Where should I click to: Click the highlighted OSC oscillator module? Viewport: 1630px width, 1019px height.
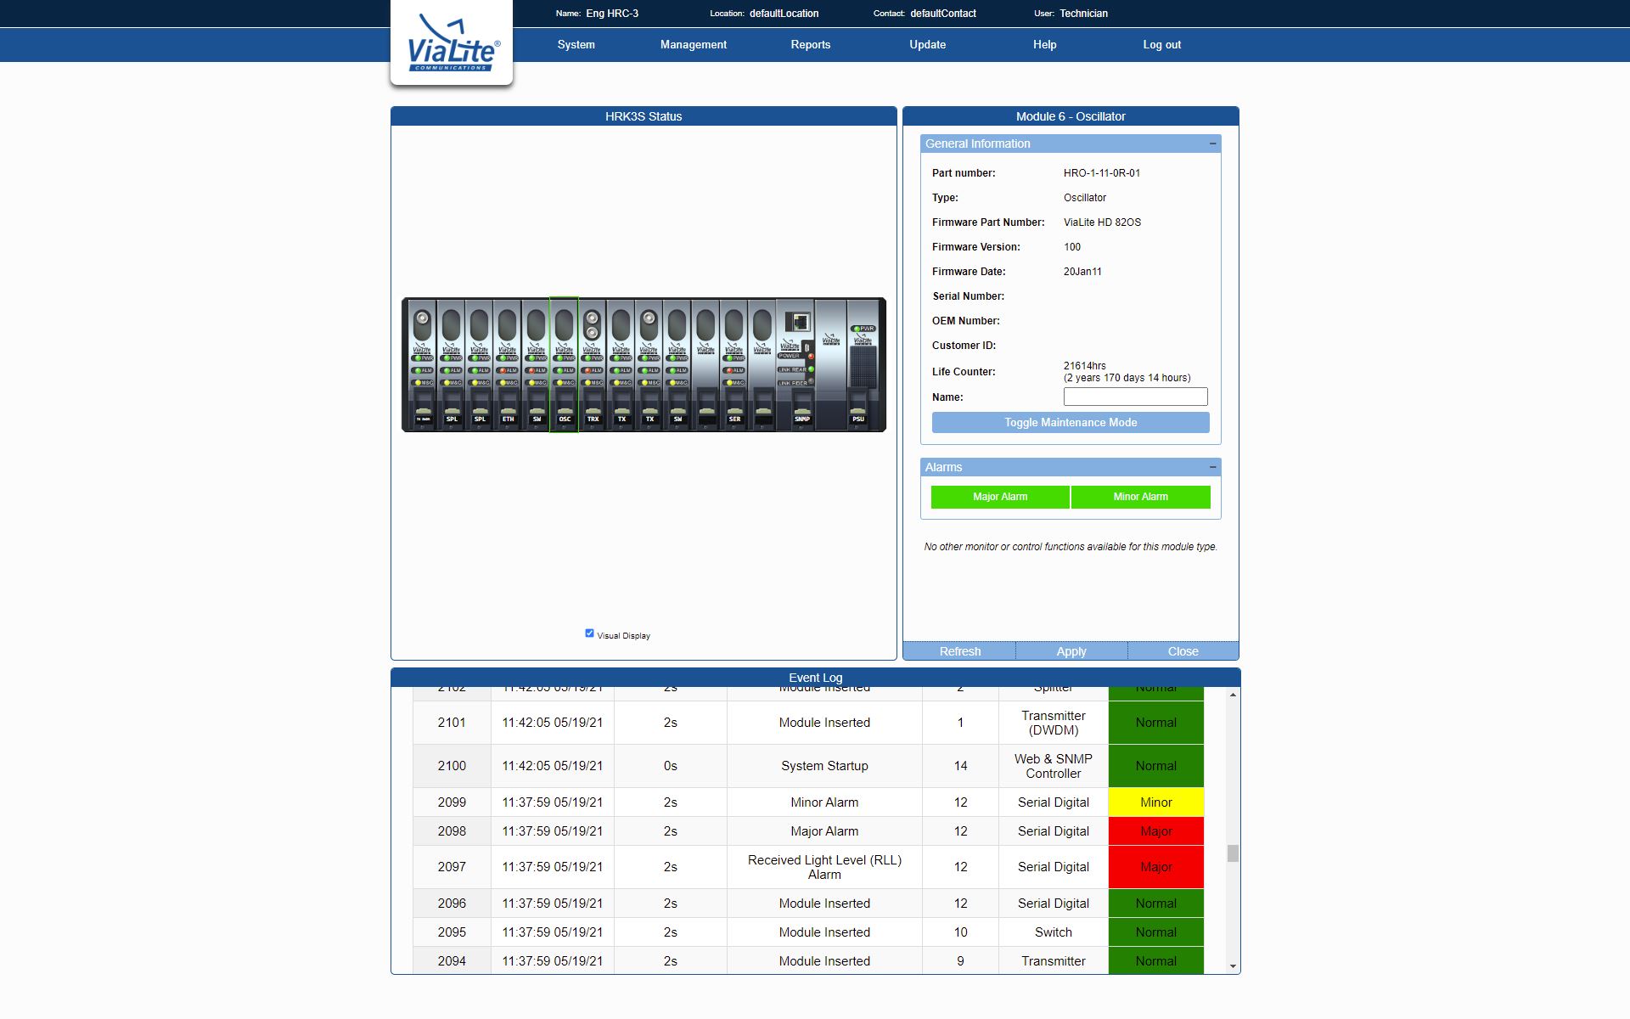tap(564, 365)
